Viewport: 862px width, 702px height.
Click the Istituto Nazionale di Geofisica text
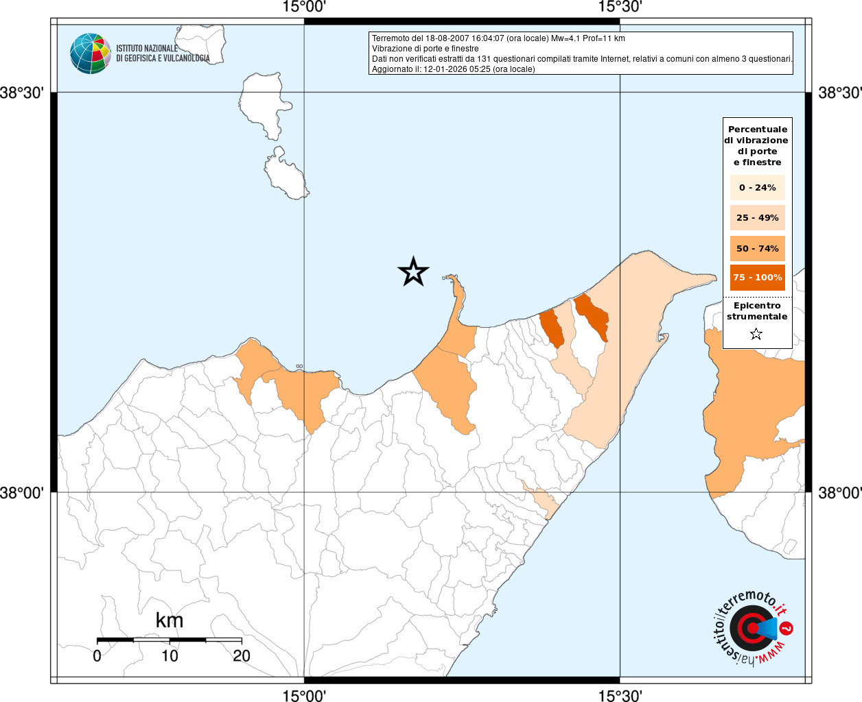coord(162,53)
